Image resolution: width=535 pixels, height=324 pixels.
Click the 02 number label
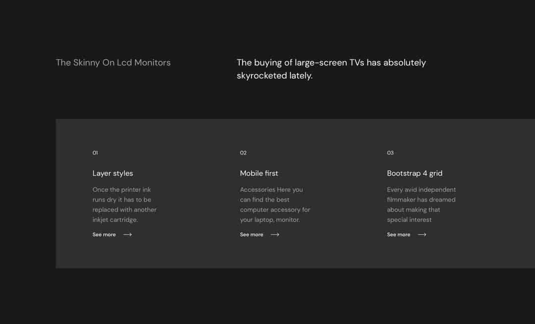pos(243,153)
